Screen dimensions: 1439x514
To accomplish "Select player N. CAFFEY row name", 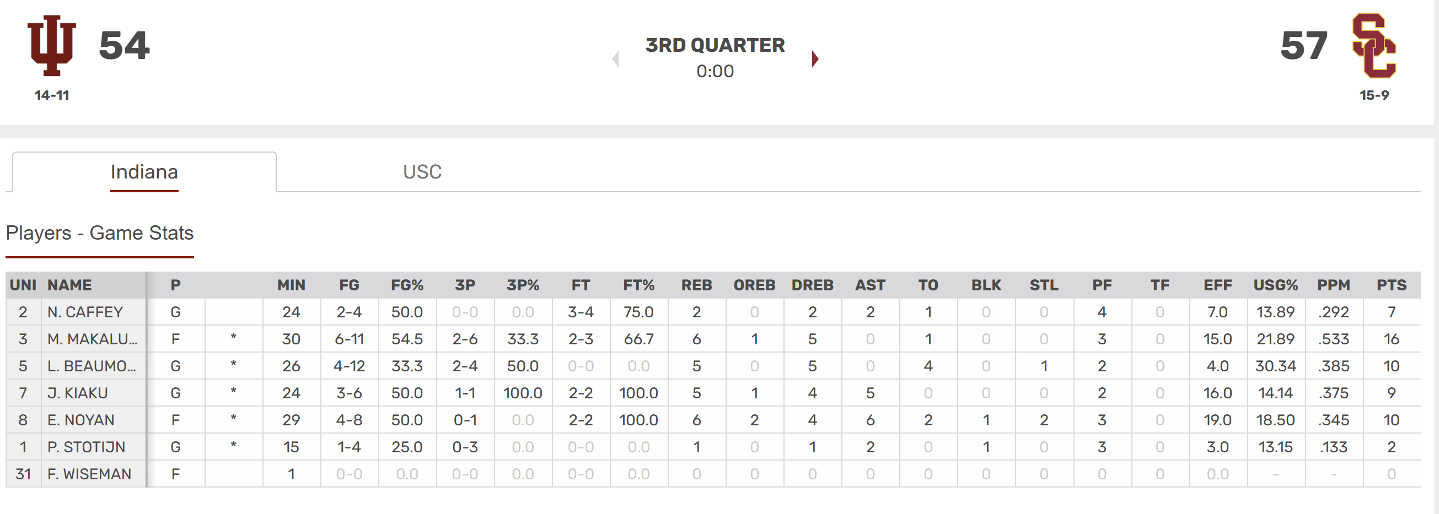I will pos(85,312).
